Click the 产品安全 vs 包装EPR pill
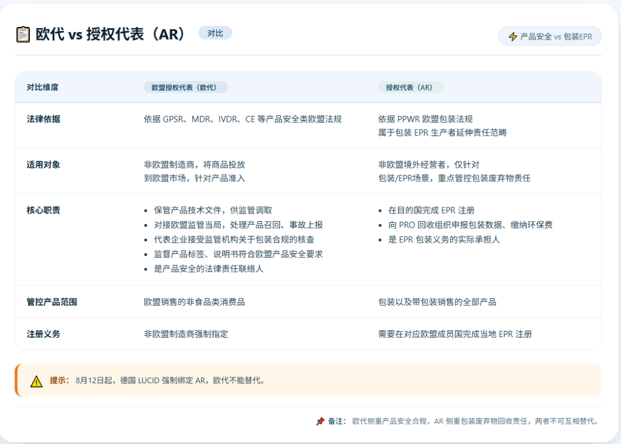This screenshot has width=621, height=444. [x=550, y=36]
